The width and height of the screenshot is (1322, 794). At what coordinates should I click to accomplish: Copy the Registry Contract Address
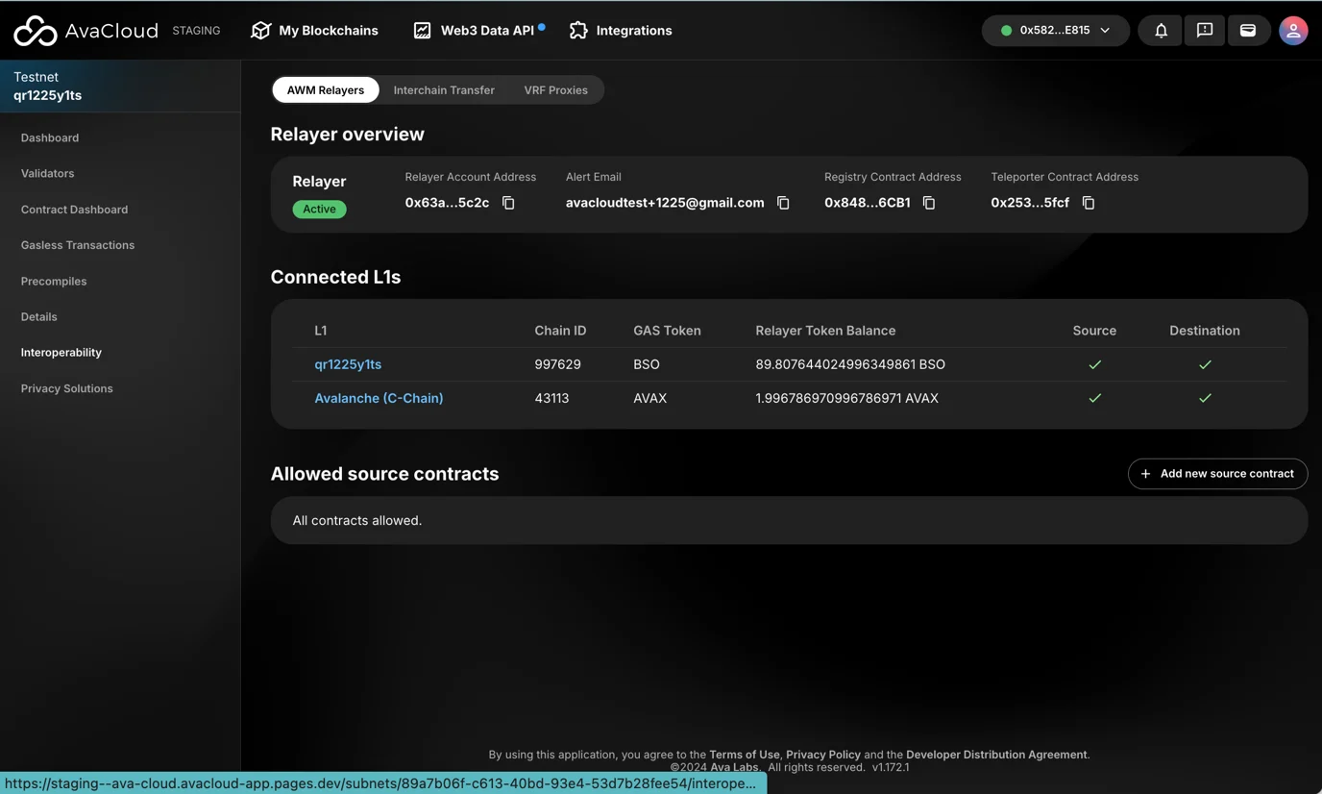(929, 203)
